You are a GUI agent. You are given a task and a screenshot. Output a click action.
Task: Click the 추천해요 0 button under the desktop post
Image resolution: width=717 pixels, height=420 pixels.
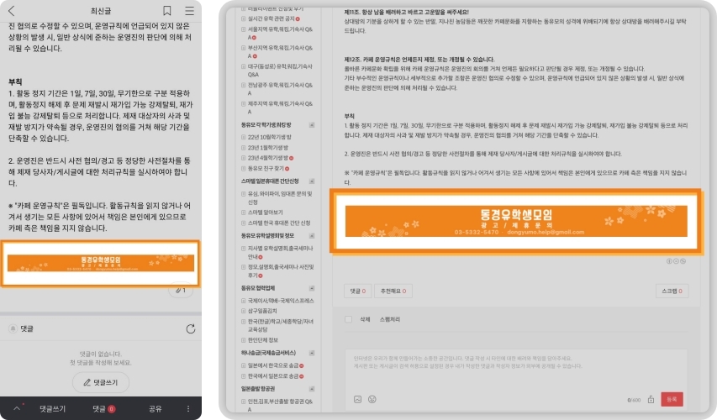click(x=393, y=291)
